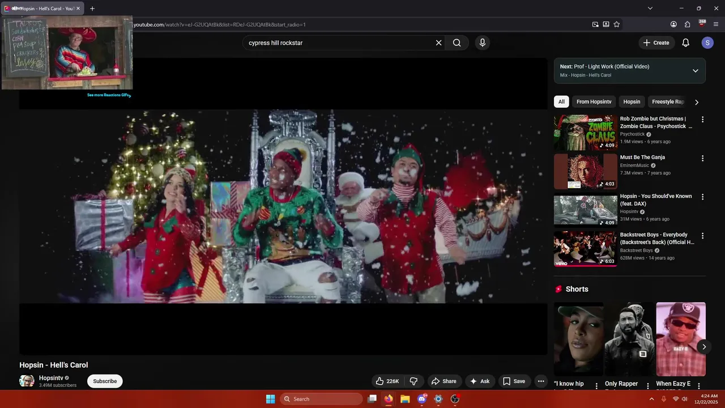725x408 pixels.
Task: Open the browser extensions puzzle icon
Action: point(688,24)
